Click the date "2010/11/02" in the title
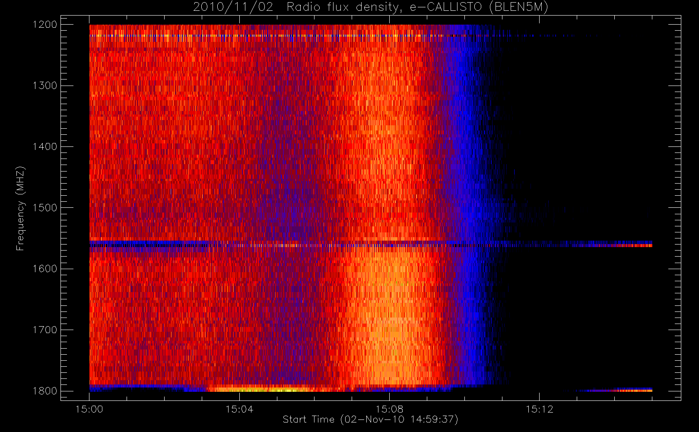 click(x=233, y=7)
